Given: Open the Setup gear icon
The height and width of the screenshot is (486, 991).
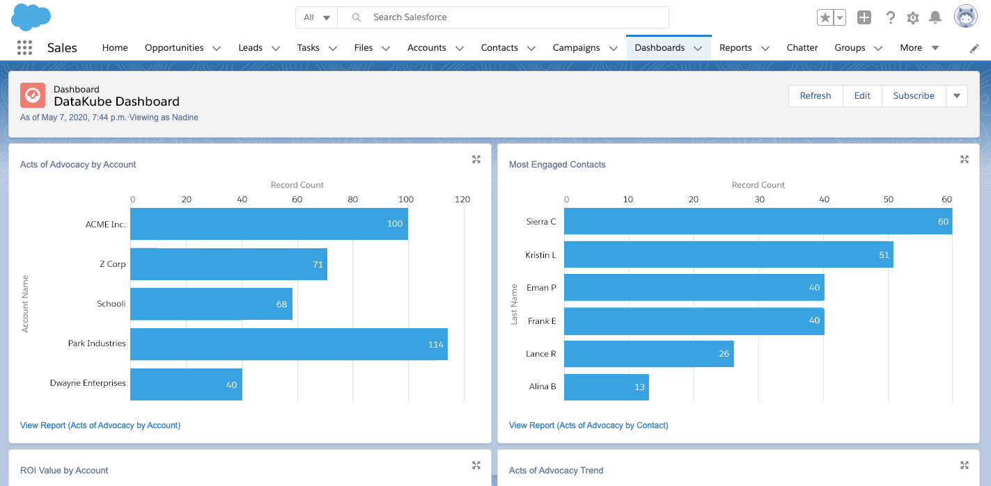Looking at the screenshot, I should tap(913, 17).
